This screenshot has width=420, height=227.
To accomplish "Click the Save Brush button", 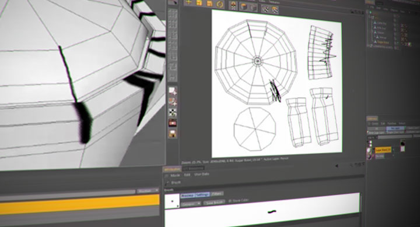I will pyautogui.click(x=214, y=203).
